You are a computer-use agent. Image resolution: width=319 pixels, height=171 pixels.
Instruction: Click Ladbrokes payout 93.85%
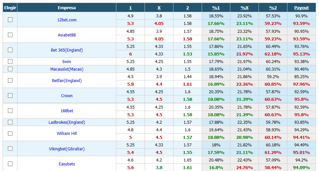[302, 122]
